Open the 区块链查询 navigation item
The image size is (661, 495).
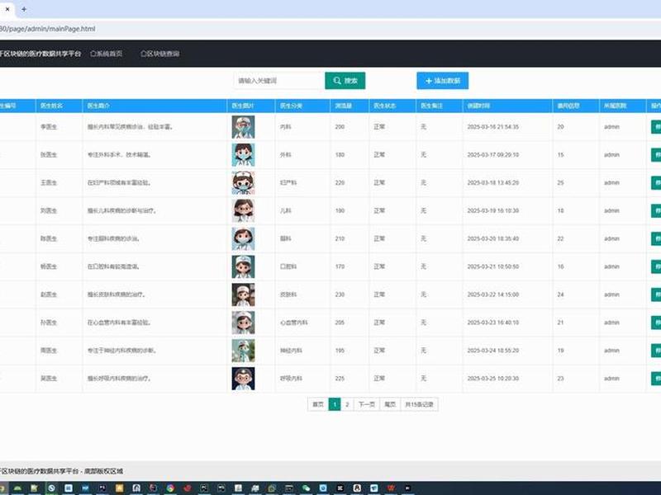tap(160, 54)
